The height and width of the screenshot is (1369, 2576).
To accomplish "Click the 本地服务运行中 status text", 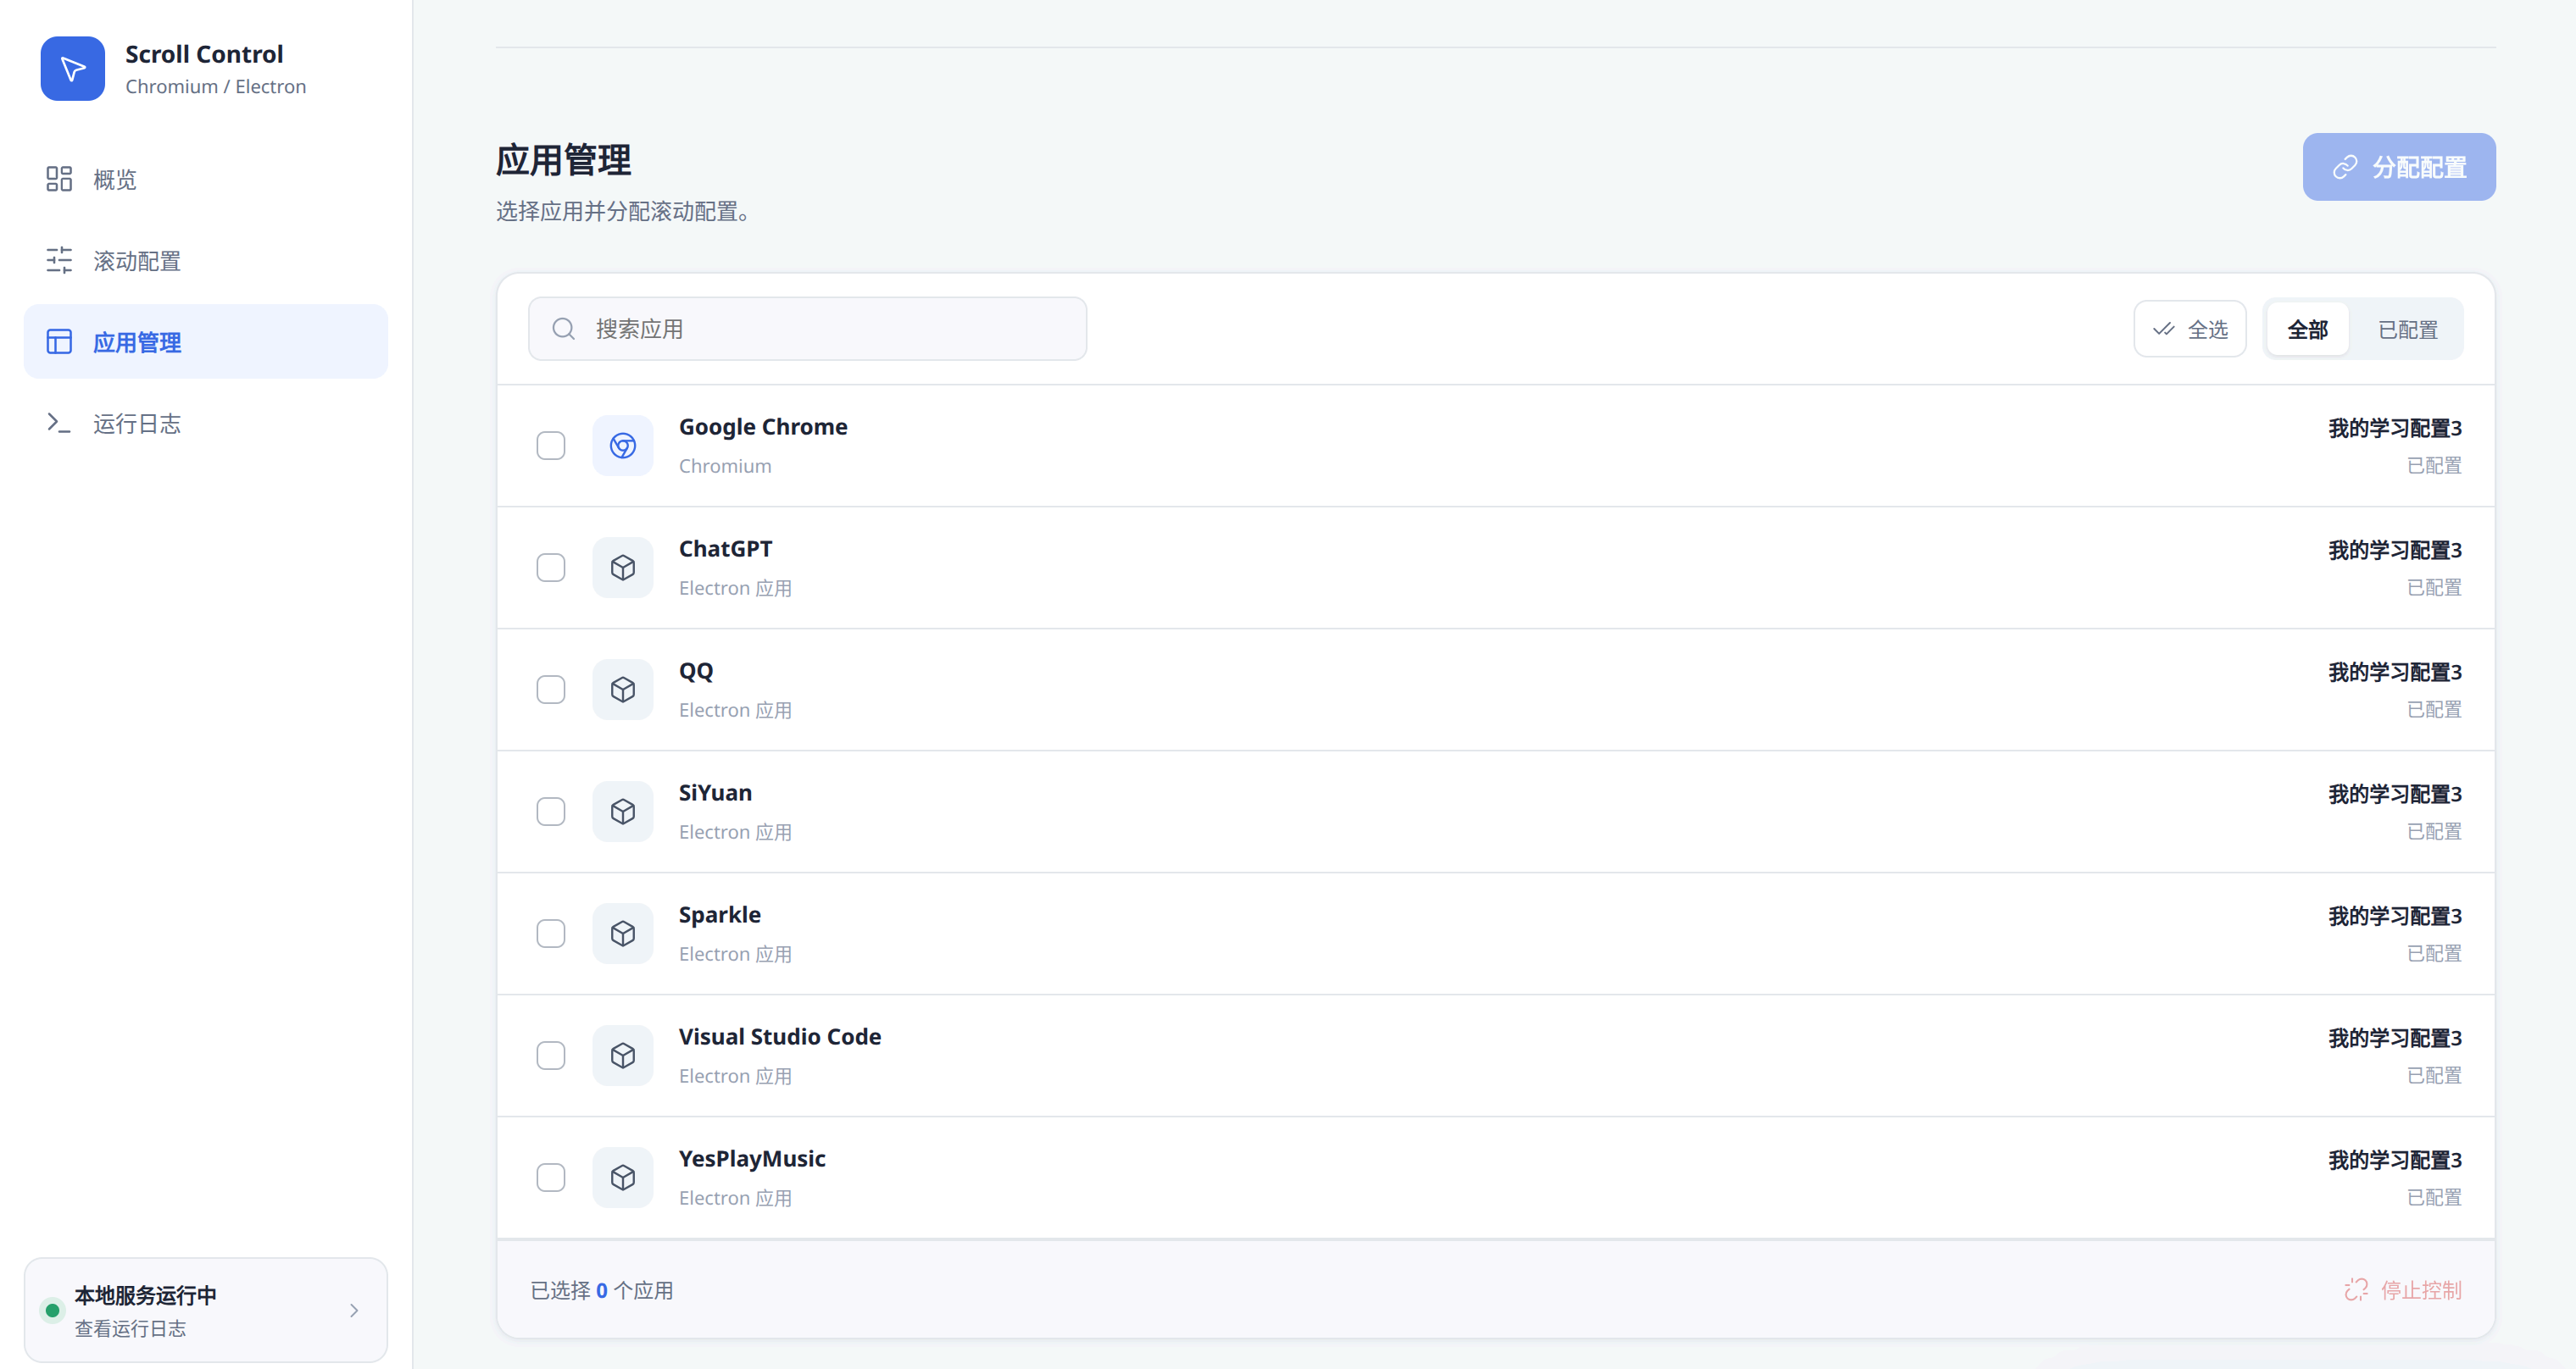I will (x=145, y=1295).
